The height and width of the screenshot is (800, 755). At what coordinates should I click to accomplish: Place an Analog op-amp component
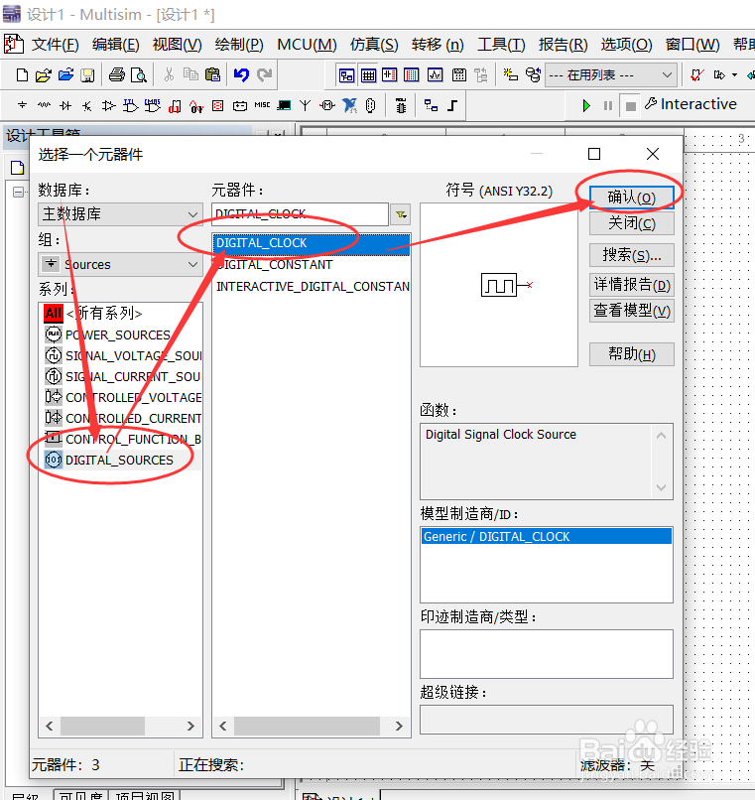click(x=109, y=105)
